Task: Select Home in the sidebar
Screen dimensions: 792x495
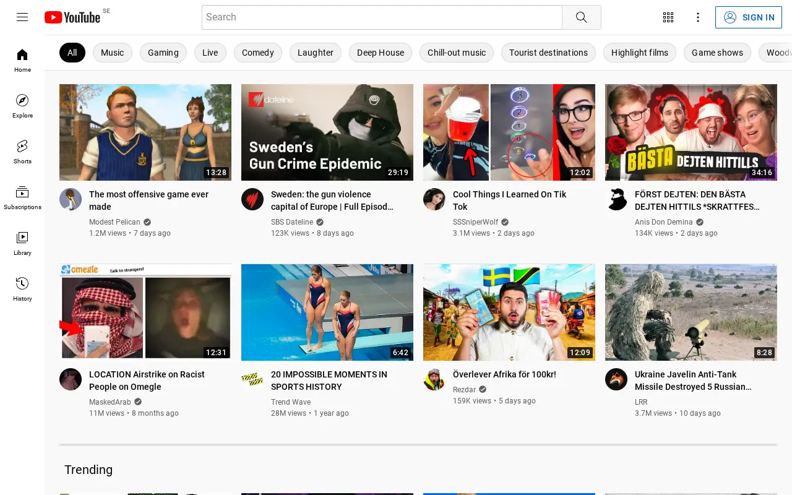Action: tap(22, 61)
